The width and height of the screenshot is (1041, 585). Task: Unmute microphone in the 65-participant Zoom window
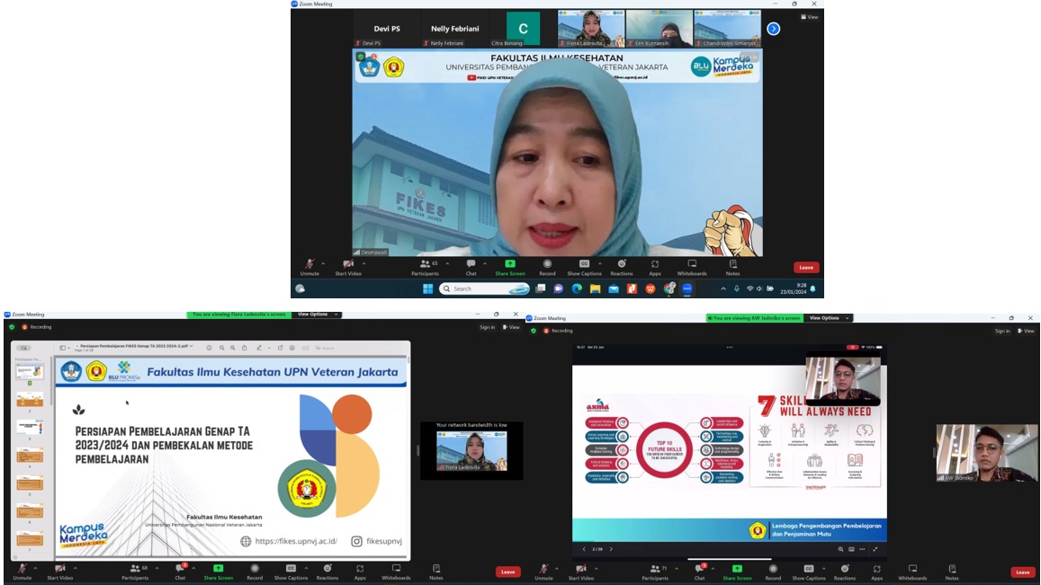tap(310, 267)
